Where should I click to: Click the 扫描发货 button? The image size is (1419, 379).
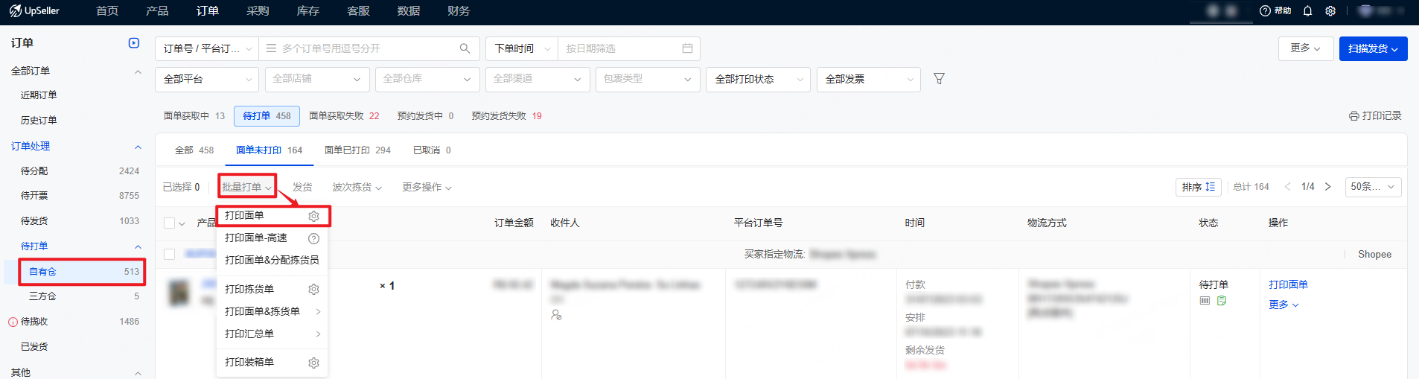1372,48
